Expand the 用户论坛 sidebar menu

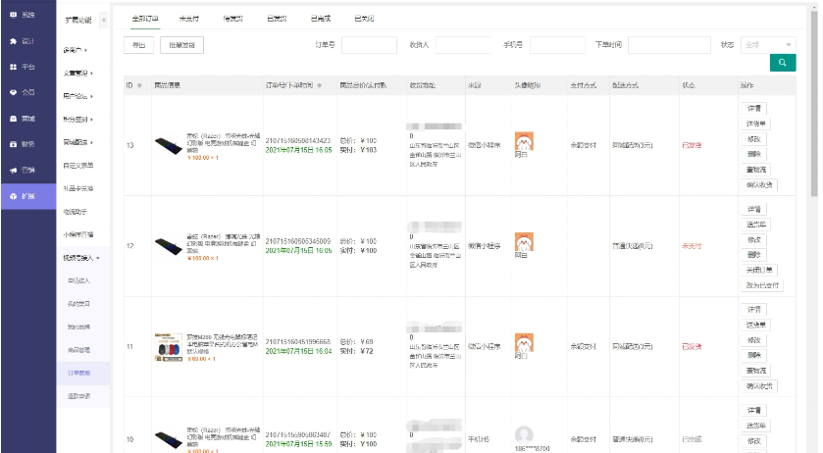82,96
